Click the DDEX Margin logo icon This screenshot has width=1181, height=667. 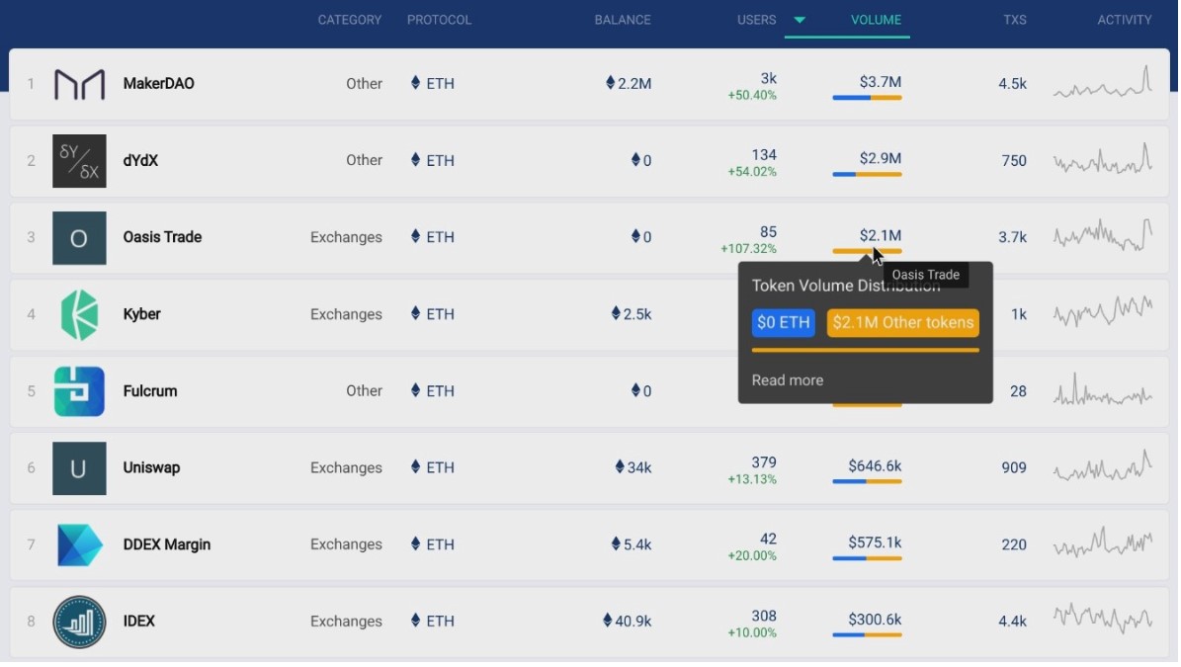[x=79, y=545]
